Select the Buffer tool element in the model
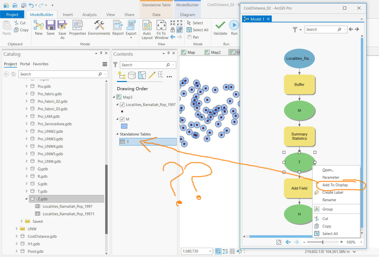Screen dimensions: 379x257 pyautogui.click(x=299, y=84)
